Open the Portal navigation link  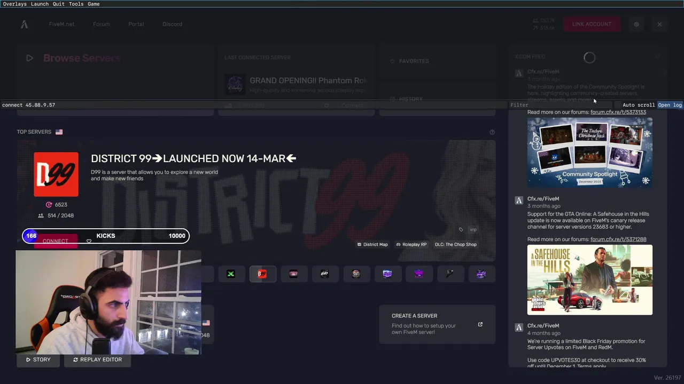(x=136, y=24)
